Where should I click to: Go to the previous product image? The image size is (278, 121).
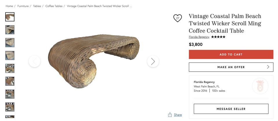point(34,61)
